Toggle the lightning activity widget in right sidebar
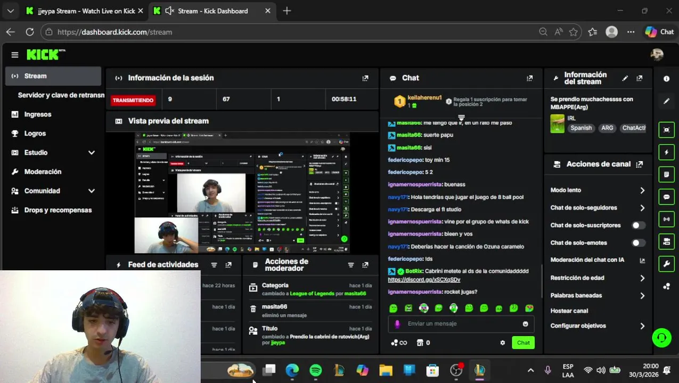 coord(666,152)
